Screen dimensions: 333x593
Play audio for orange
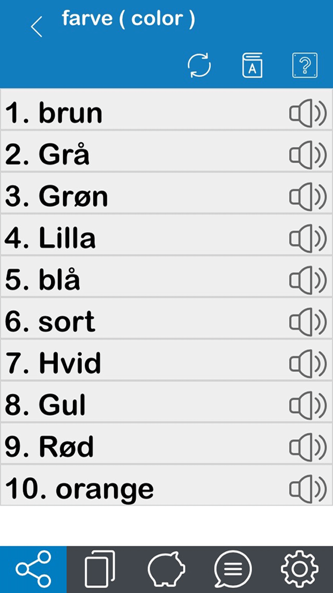click(x=308, y=489)
